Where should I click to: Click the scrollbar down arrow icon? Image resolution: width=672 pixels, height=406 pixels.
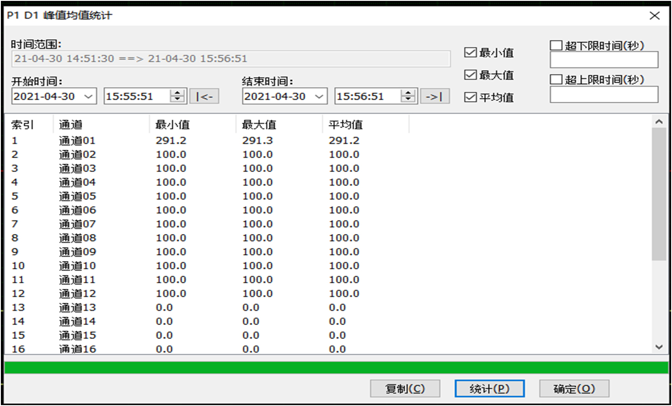tap(660, 346)
